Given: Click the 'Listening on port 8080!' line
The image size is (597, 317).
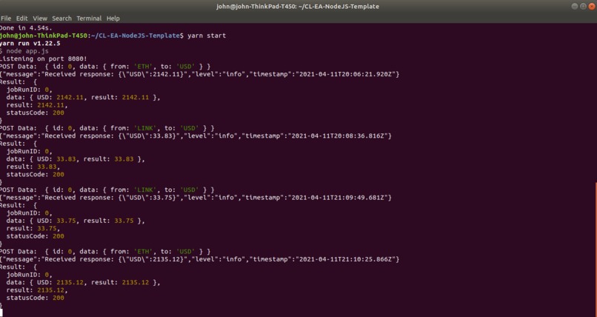Looking at the screenshot, I should pyautogui.click(x=44, y=59).
